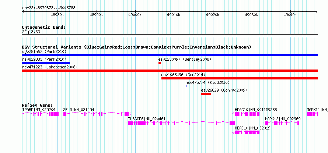Click the 48990k ruler tick label
This screenshot has width=328, height=153.
pyautogui.click(x=96, y=15)
